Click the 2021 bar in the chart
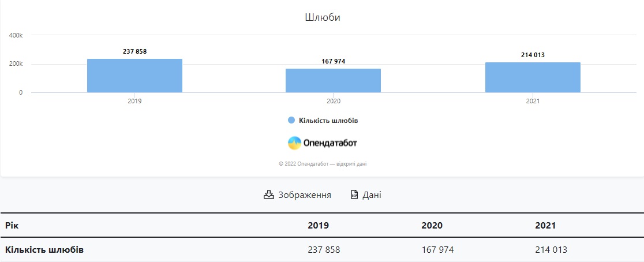644x262 pixels. pyautogui.click(x=533, y=77)
